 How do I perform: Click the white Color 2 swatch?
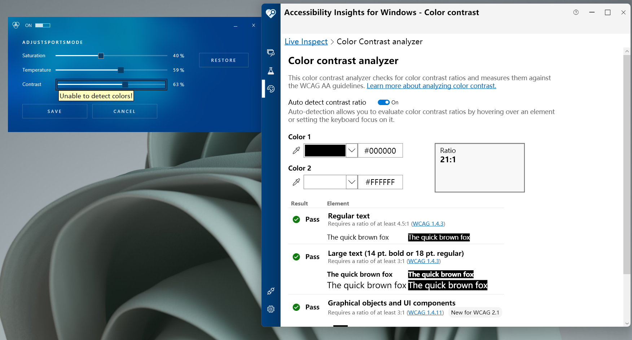pos(325,182)
